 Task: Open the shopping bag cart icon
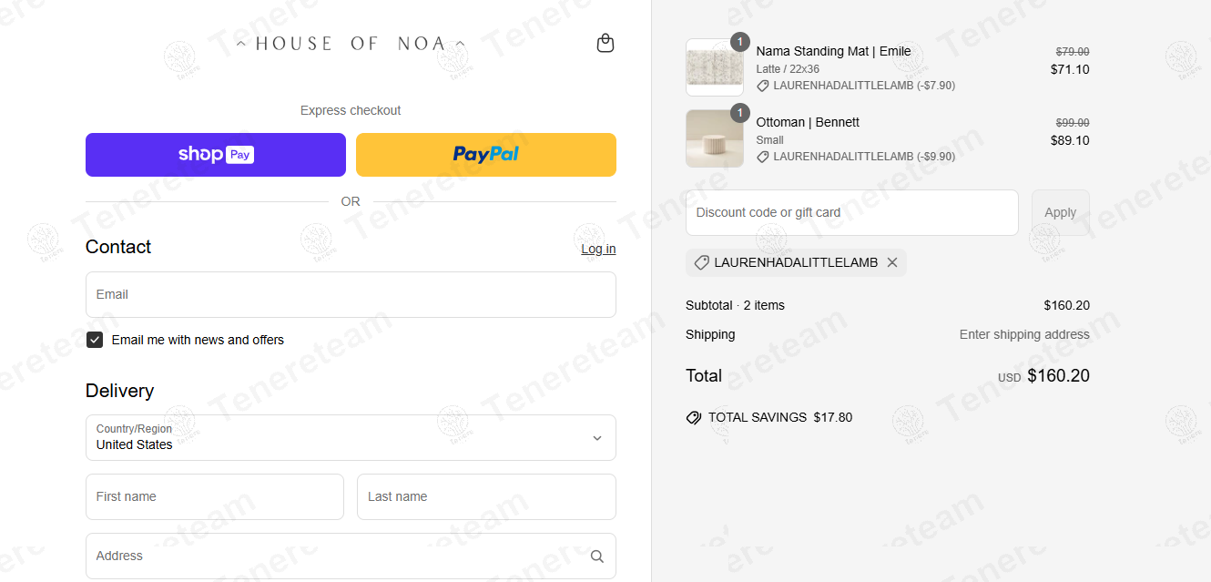coord(605,44)
